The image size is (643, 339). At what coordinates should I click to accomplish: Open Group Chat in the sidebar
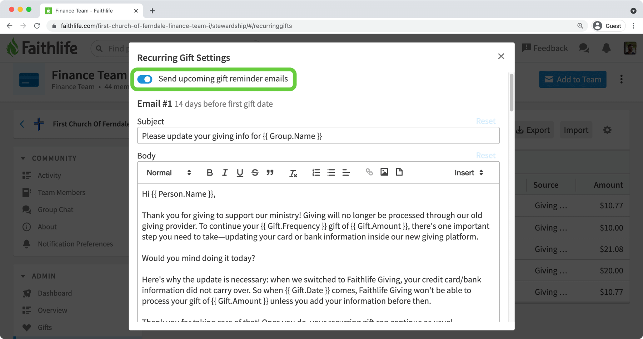point(55,210)
